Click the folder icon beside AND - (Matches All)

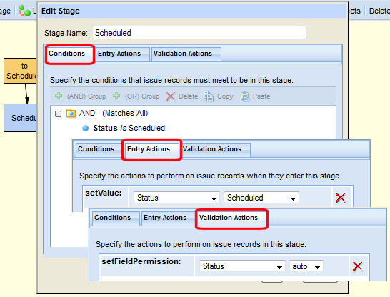pyautogui.click(x=71, y=114)
